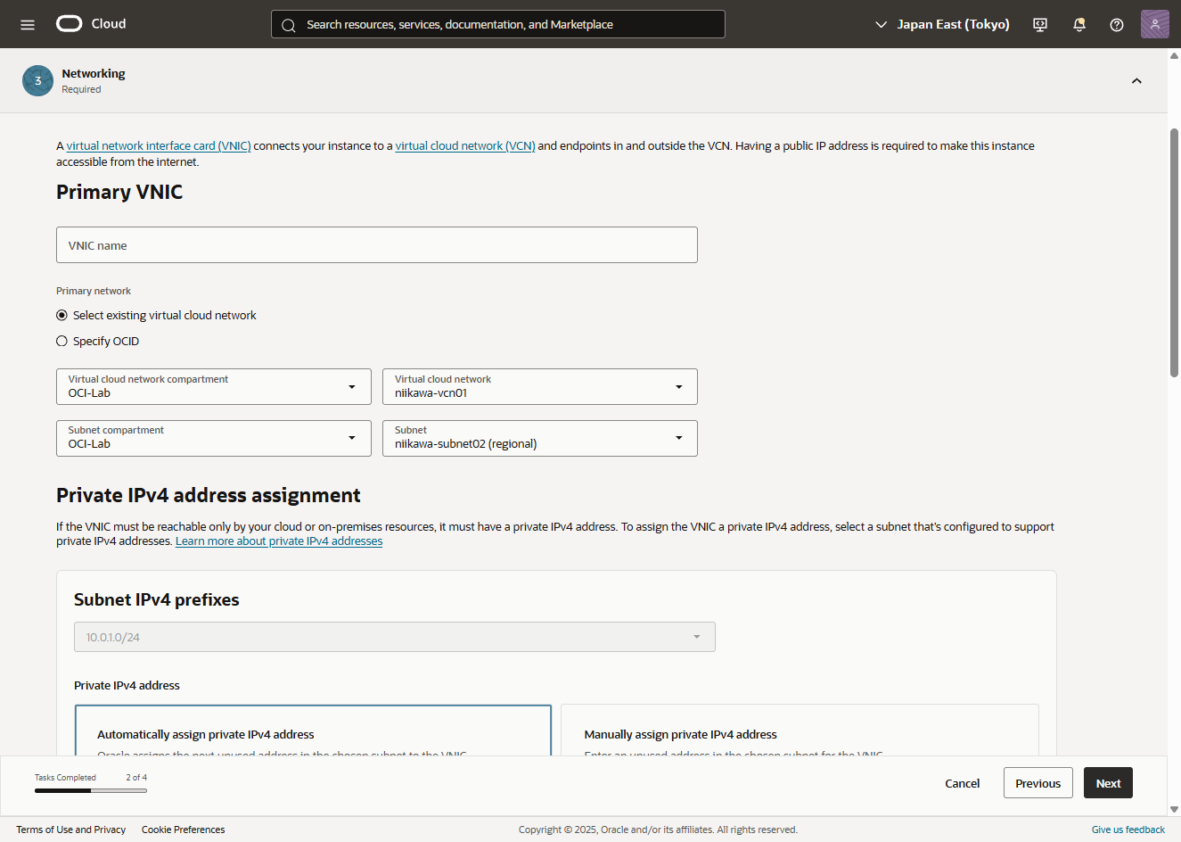This screenshot has height=842, width=1181.
Task: Click into the VNIC name field
Action: 376,245
